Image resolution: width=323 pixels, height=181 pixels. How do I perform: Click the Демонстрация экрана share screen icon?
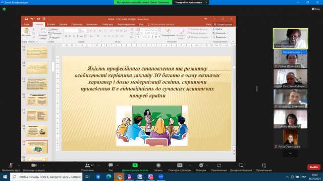[x=135, y=165]
